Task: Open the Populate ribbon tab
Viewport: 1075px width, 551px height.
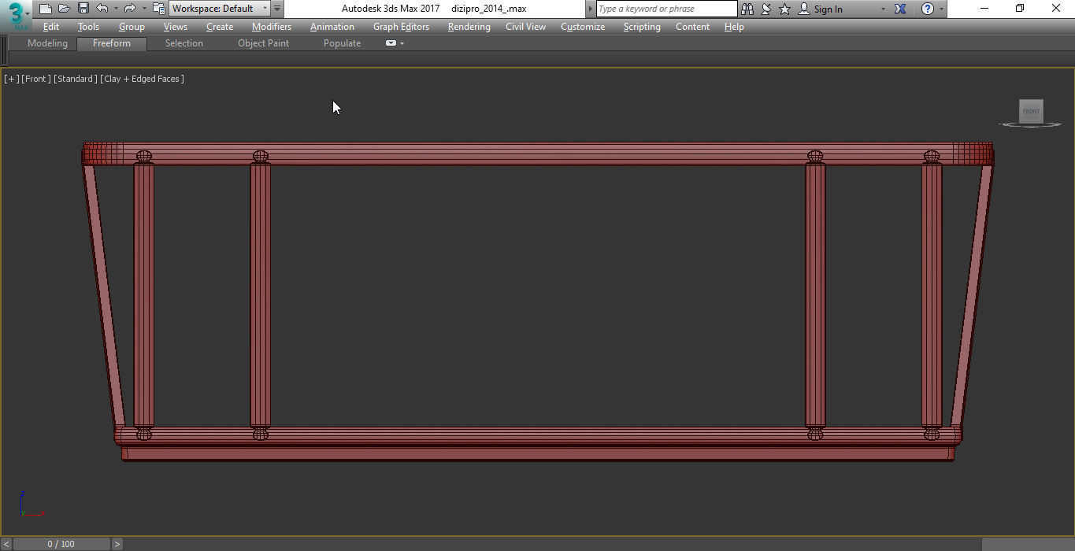Action: 342,43
